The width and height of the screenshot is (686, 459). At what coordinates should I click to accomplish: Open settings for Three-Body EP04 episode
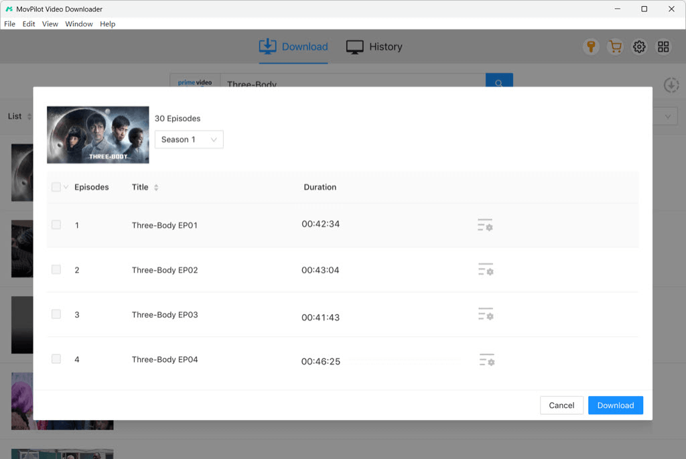coord(486,360)
